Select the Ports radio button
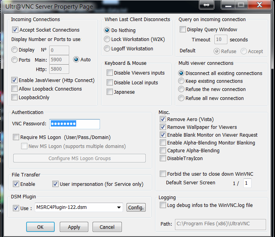Screen dimensions: 275x237 tap(14, 60)
